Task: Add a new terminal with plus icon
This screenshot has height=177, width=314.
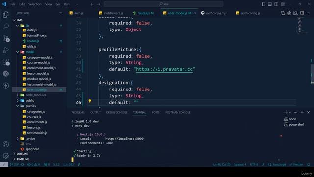Action: tap(286, 112)
